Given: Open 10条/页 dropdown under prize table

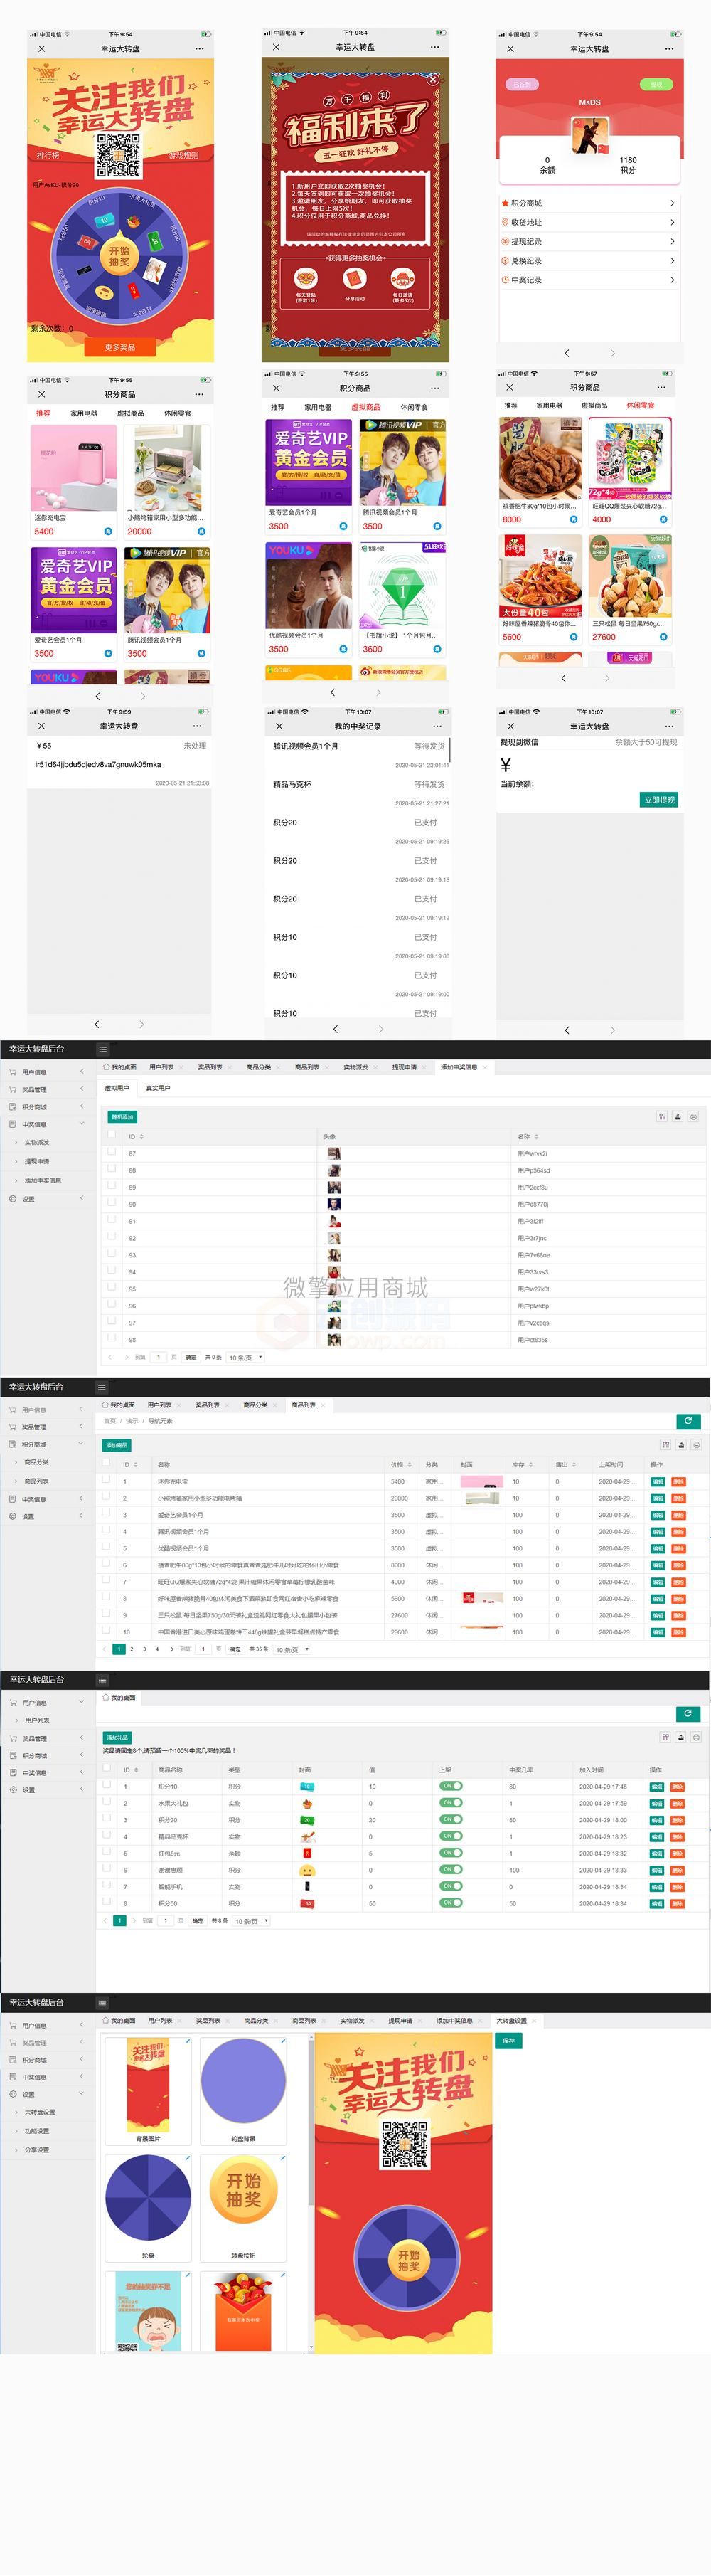Looking at the screenshot, I should (x=252, y=1920).
